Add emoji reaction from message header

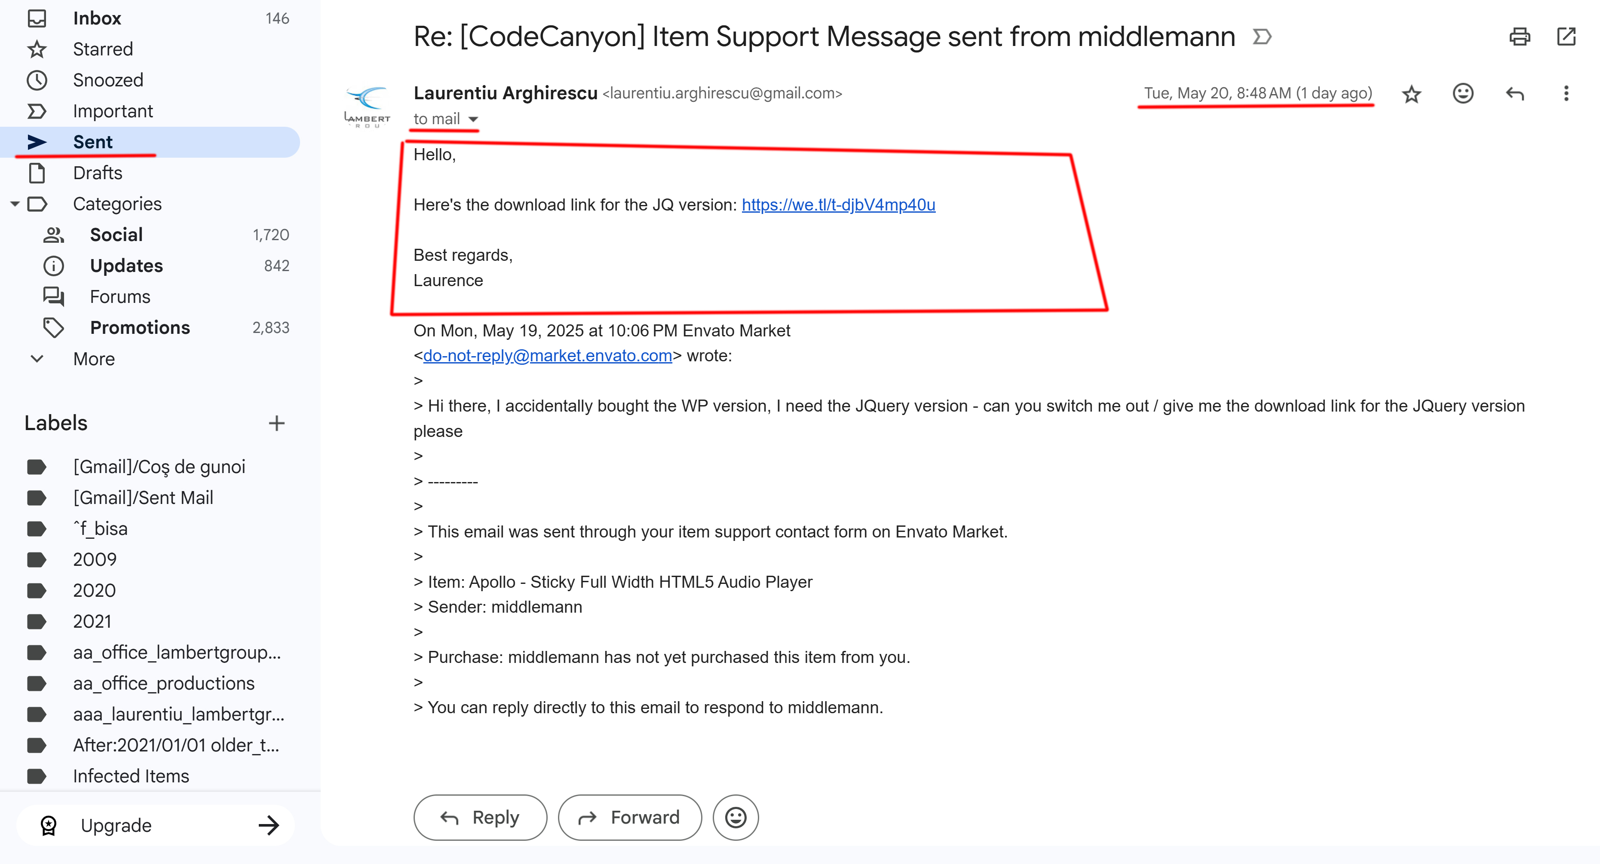tap(1463, 94)
